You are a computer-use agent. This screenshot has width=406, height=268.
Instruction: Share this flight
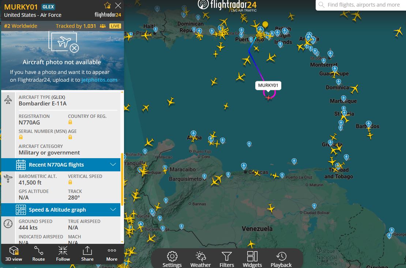click(87, 253)
